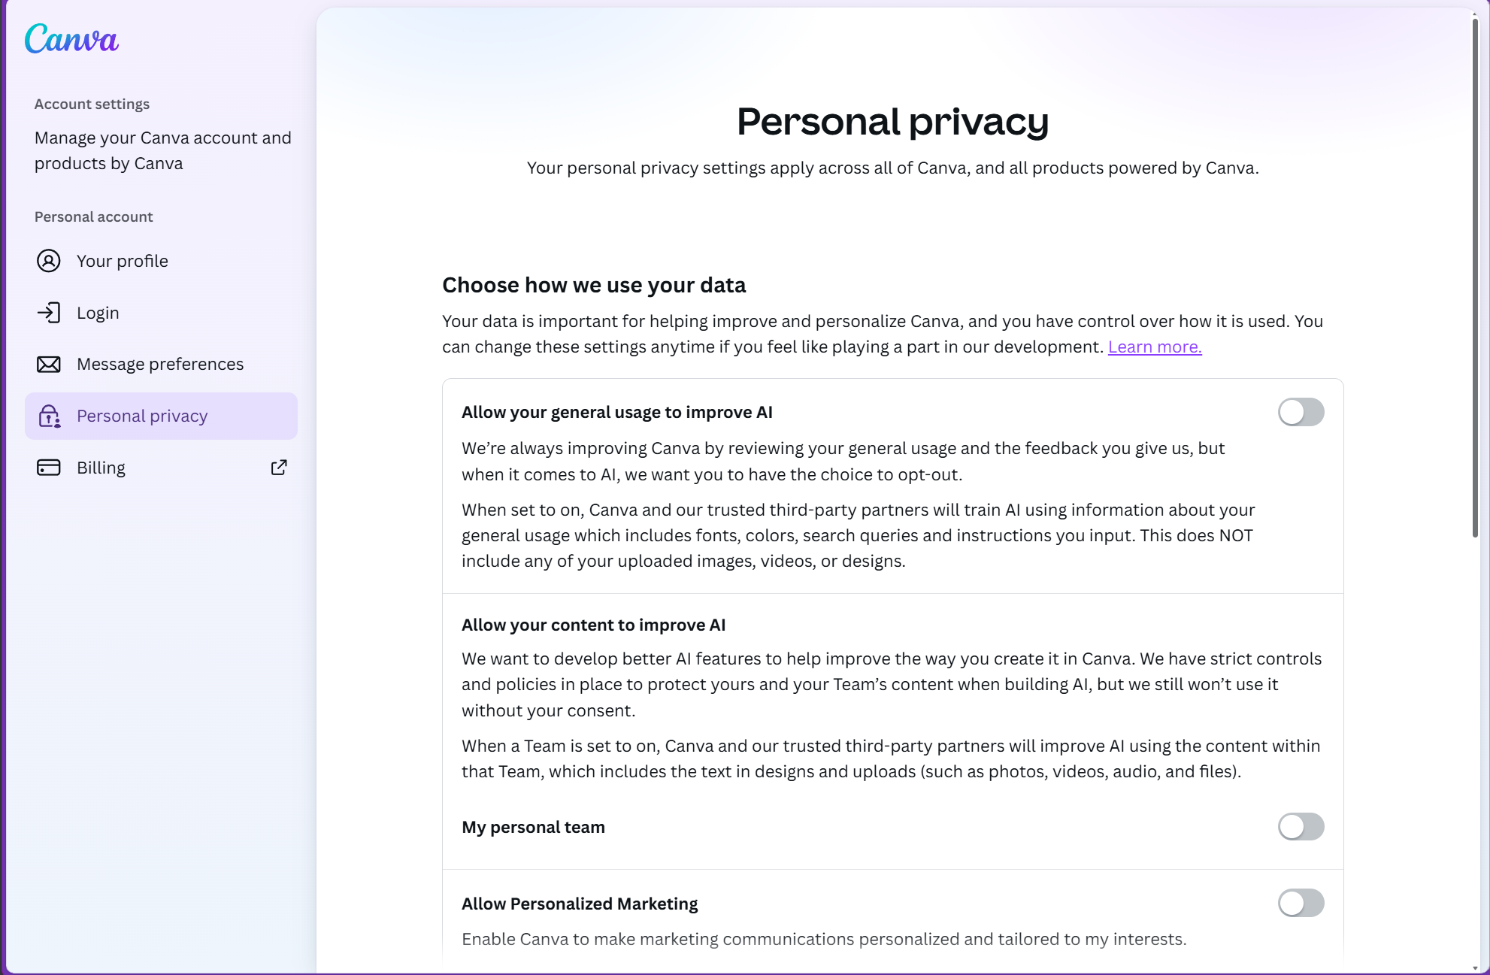
Task: Click the Learn more link
Action: [x=1155, y=347]
